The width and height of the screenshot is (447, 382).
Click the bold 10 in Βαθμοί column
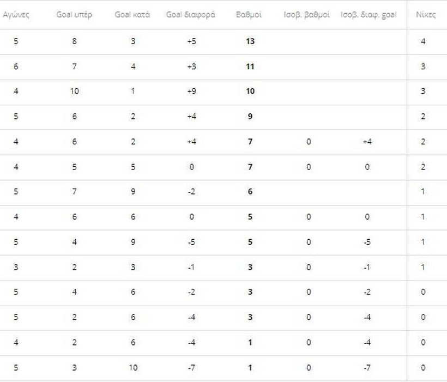pos(250,92)
